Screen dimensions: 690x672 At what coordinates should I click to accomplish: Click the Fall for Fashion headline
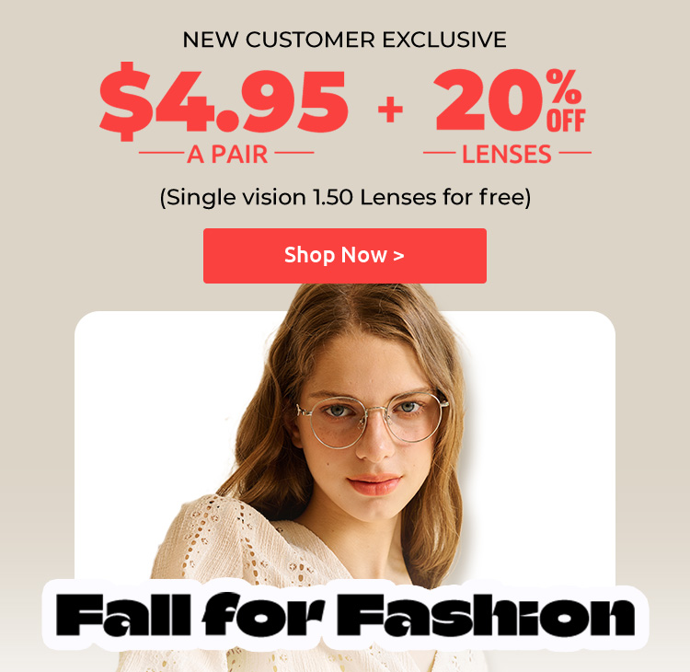click(x=345, y=615)
